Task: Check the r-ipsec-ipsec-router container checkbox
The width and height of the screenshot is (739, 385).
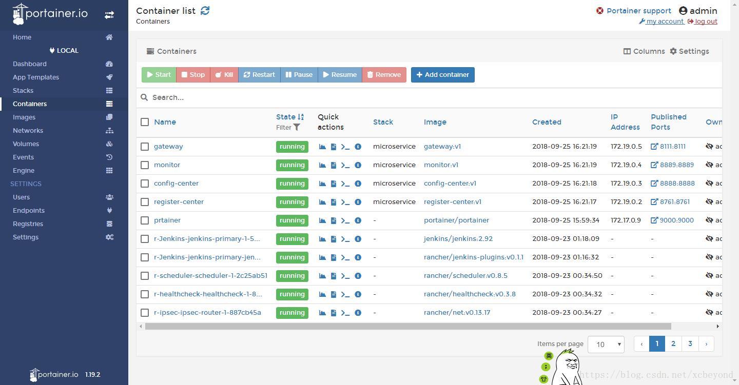Action: (x=145, y=313)
